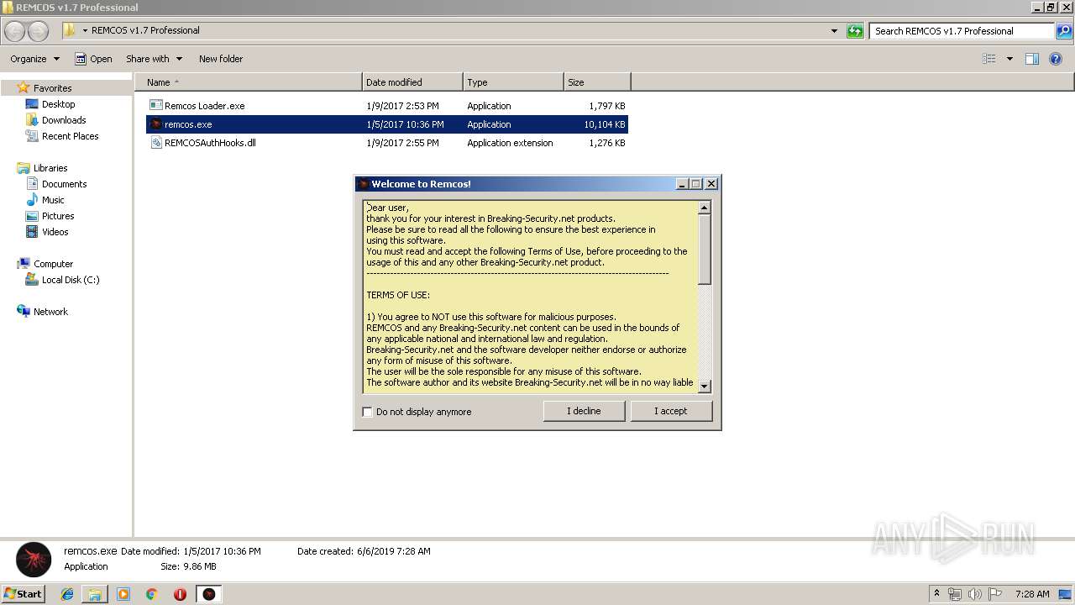Screen dimensions: 1075x605
Task: Go back with the Explorer back arrow
Action: (x=15, y=31)
